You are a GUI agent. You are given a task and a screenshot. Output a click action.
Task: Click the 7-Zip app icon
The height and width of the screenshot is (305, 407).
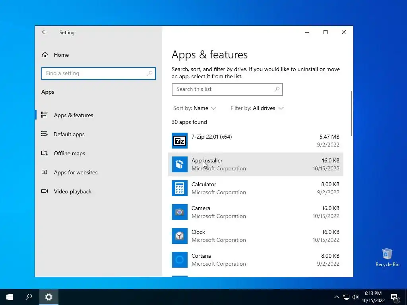pyautogui.click(x=180, y=141)
